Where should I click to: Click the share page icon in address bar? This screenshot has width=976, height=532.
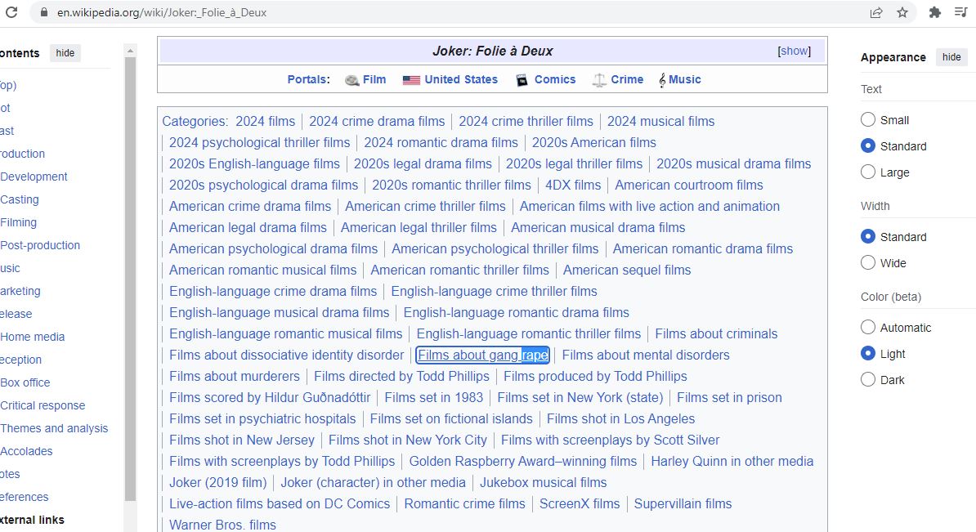(876, 12)
